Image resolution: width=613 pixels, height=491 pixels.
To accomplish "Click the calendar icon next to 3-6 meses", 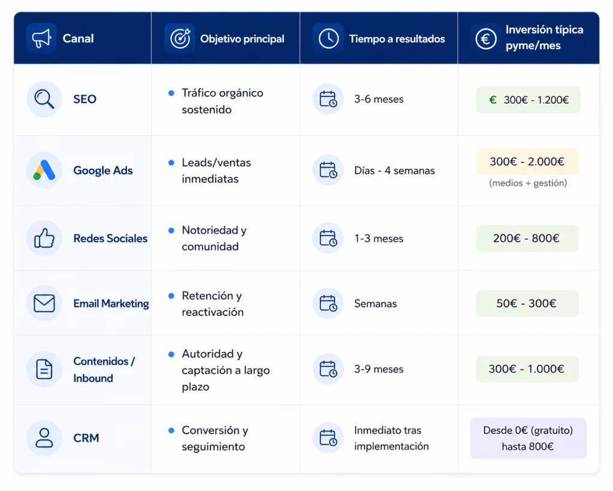I will pyautogui.click(x=328, y=99).
